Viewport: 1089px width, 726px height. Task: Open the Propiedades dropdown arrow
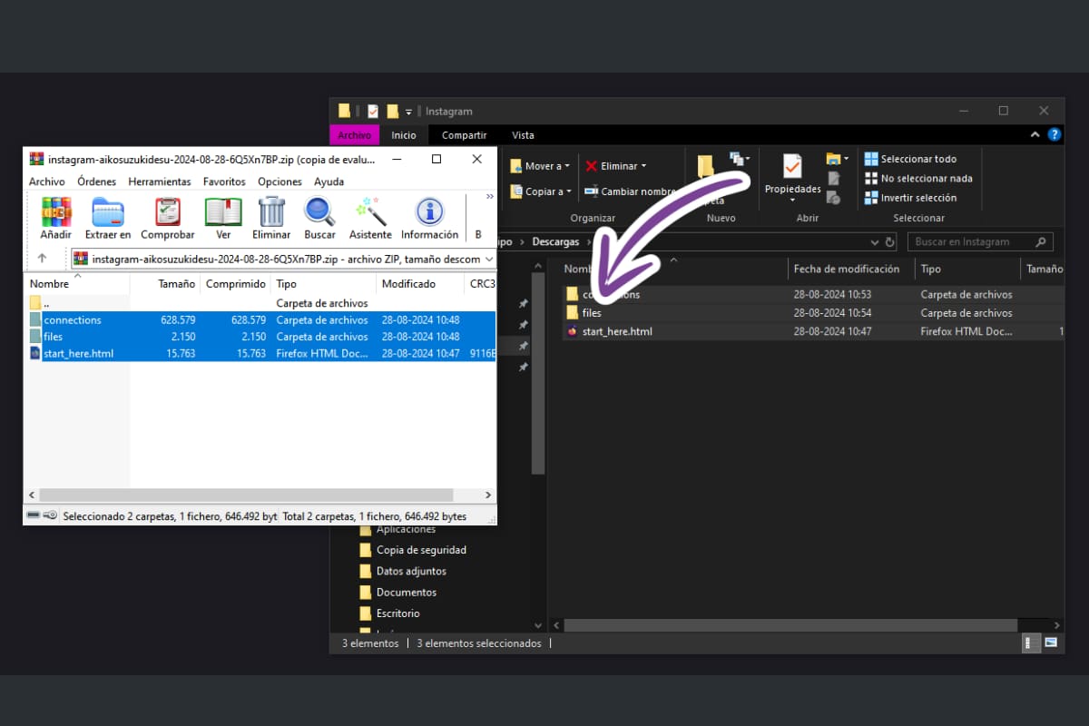point(792,200)
